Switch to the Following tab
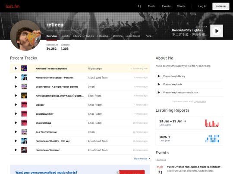This screenshot has width=233, height=174. [103, 36]
